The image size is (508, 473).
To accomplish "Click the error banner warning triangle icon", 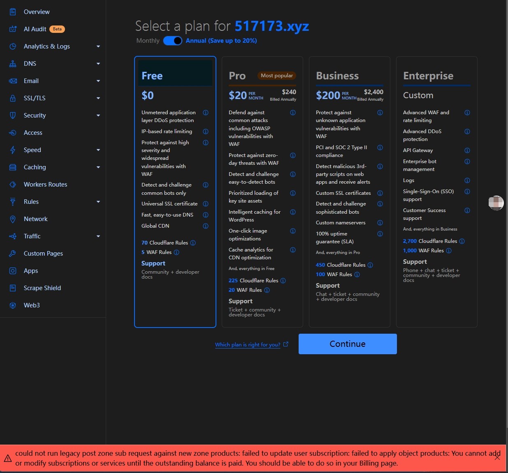I will click(8, 458).
